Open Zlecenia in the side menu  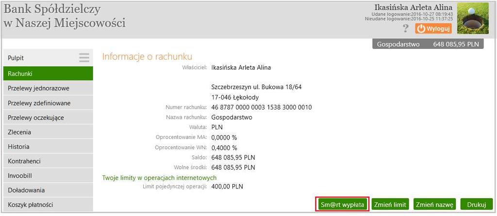point(48,132)
